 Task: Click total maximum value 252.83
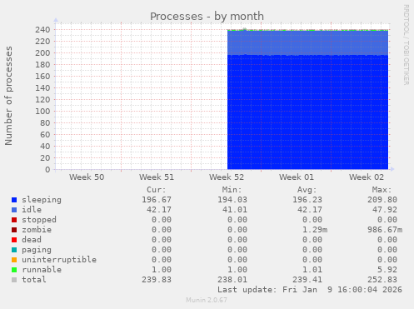coord(382,280)
